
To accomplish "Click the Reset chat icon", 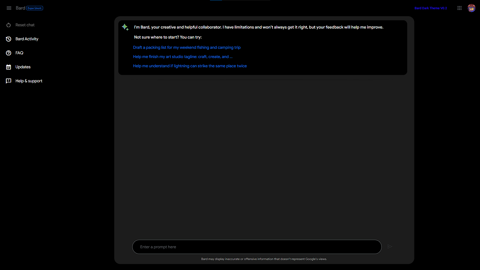I will pyautogui.click(x=9, y=25).
